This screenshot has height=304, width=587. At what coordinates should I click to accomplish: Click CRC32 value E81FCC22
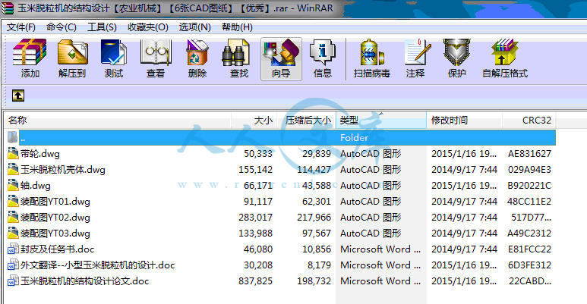point(529,249)
